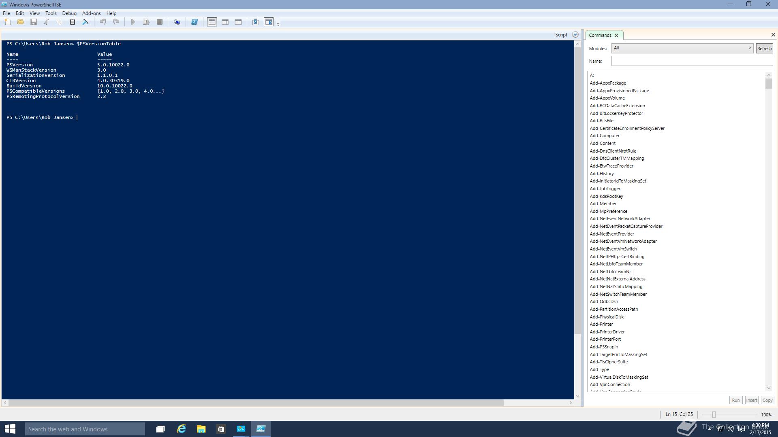Screen dimensions: 778x437
Task: Click the Refresh button for modules
Action: (765, 49)
